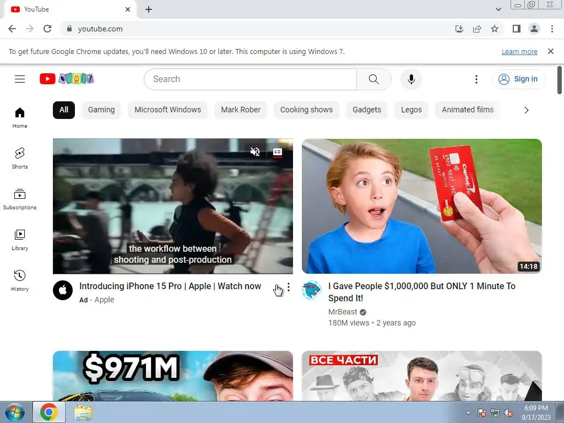
Task: Open tab search dropdown arrow
Action: click(498, 9)
